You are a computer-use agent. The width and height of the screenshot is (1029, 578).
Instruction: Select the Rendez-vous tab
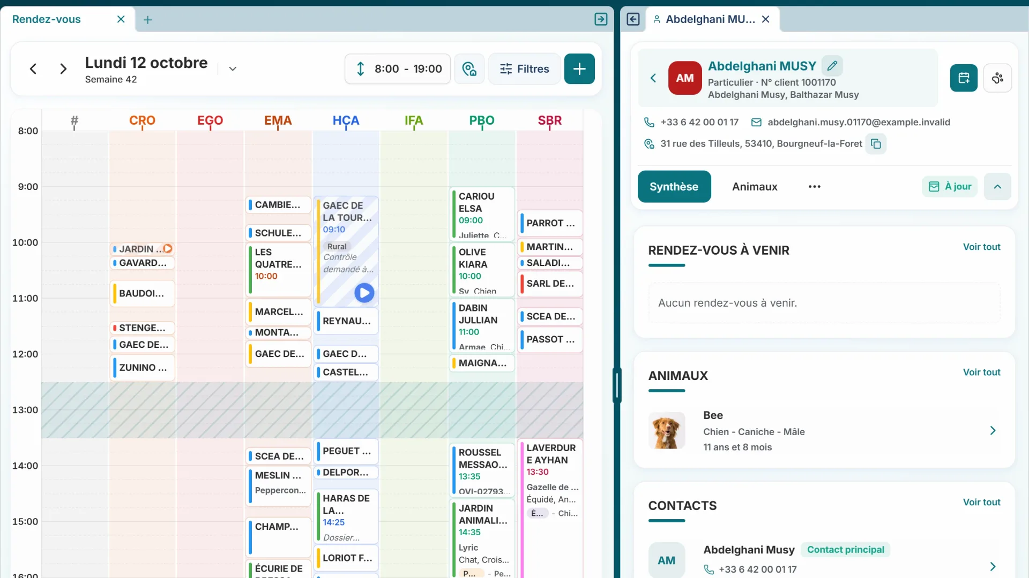(x=47, y=19)
